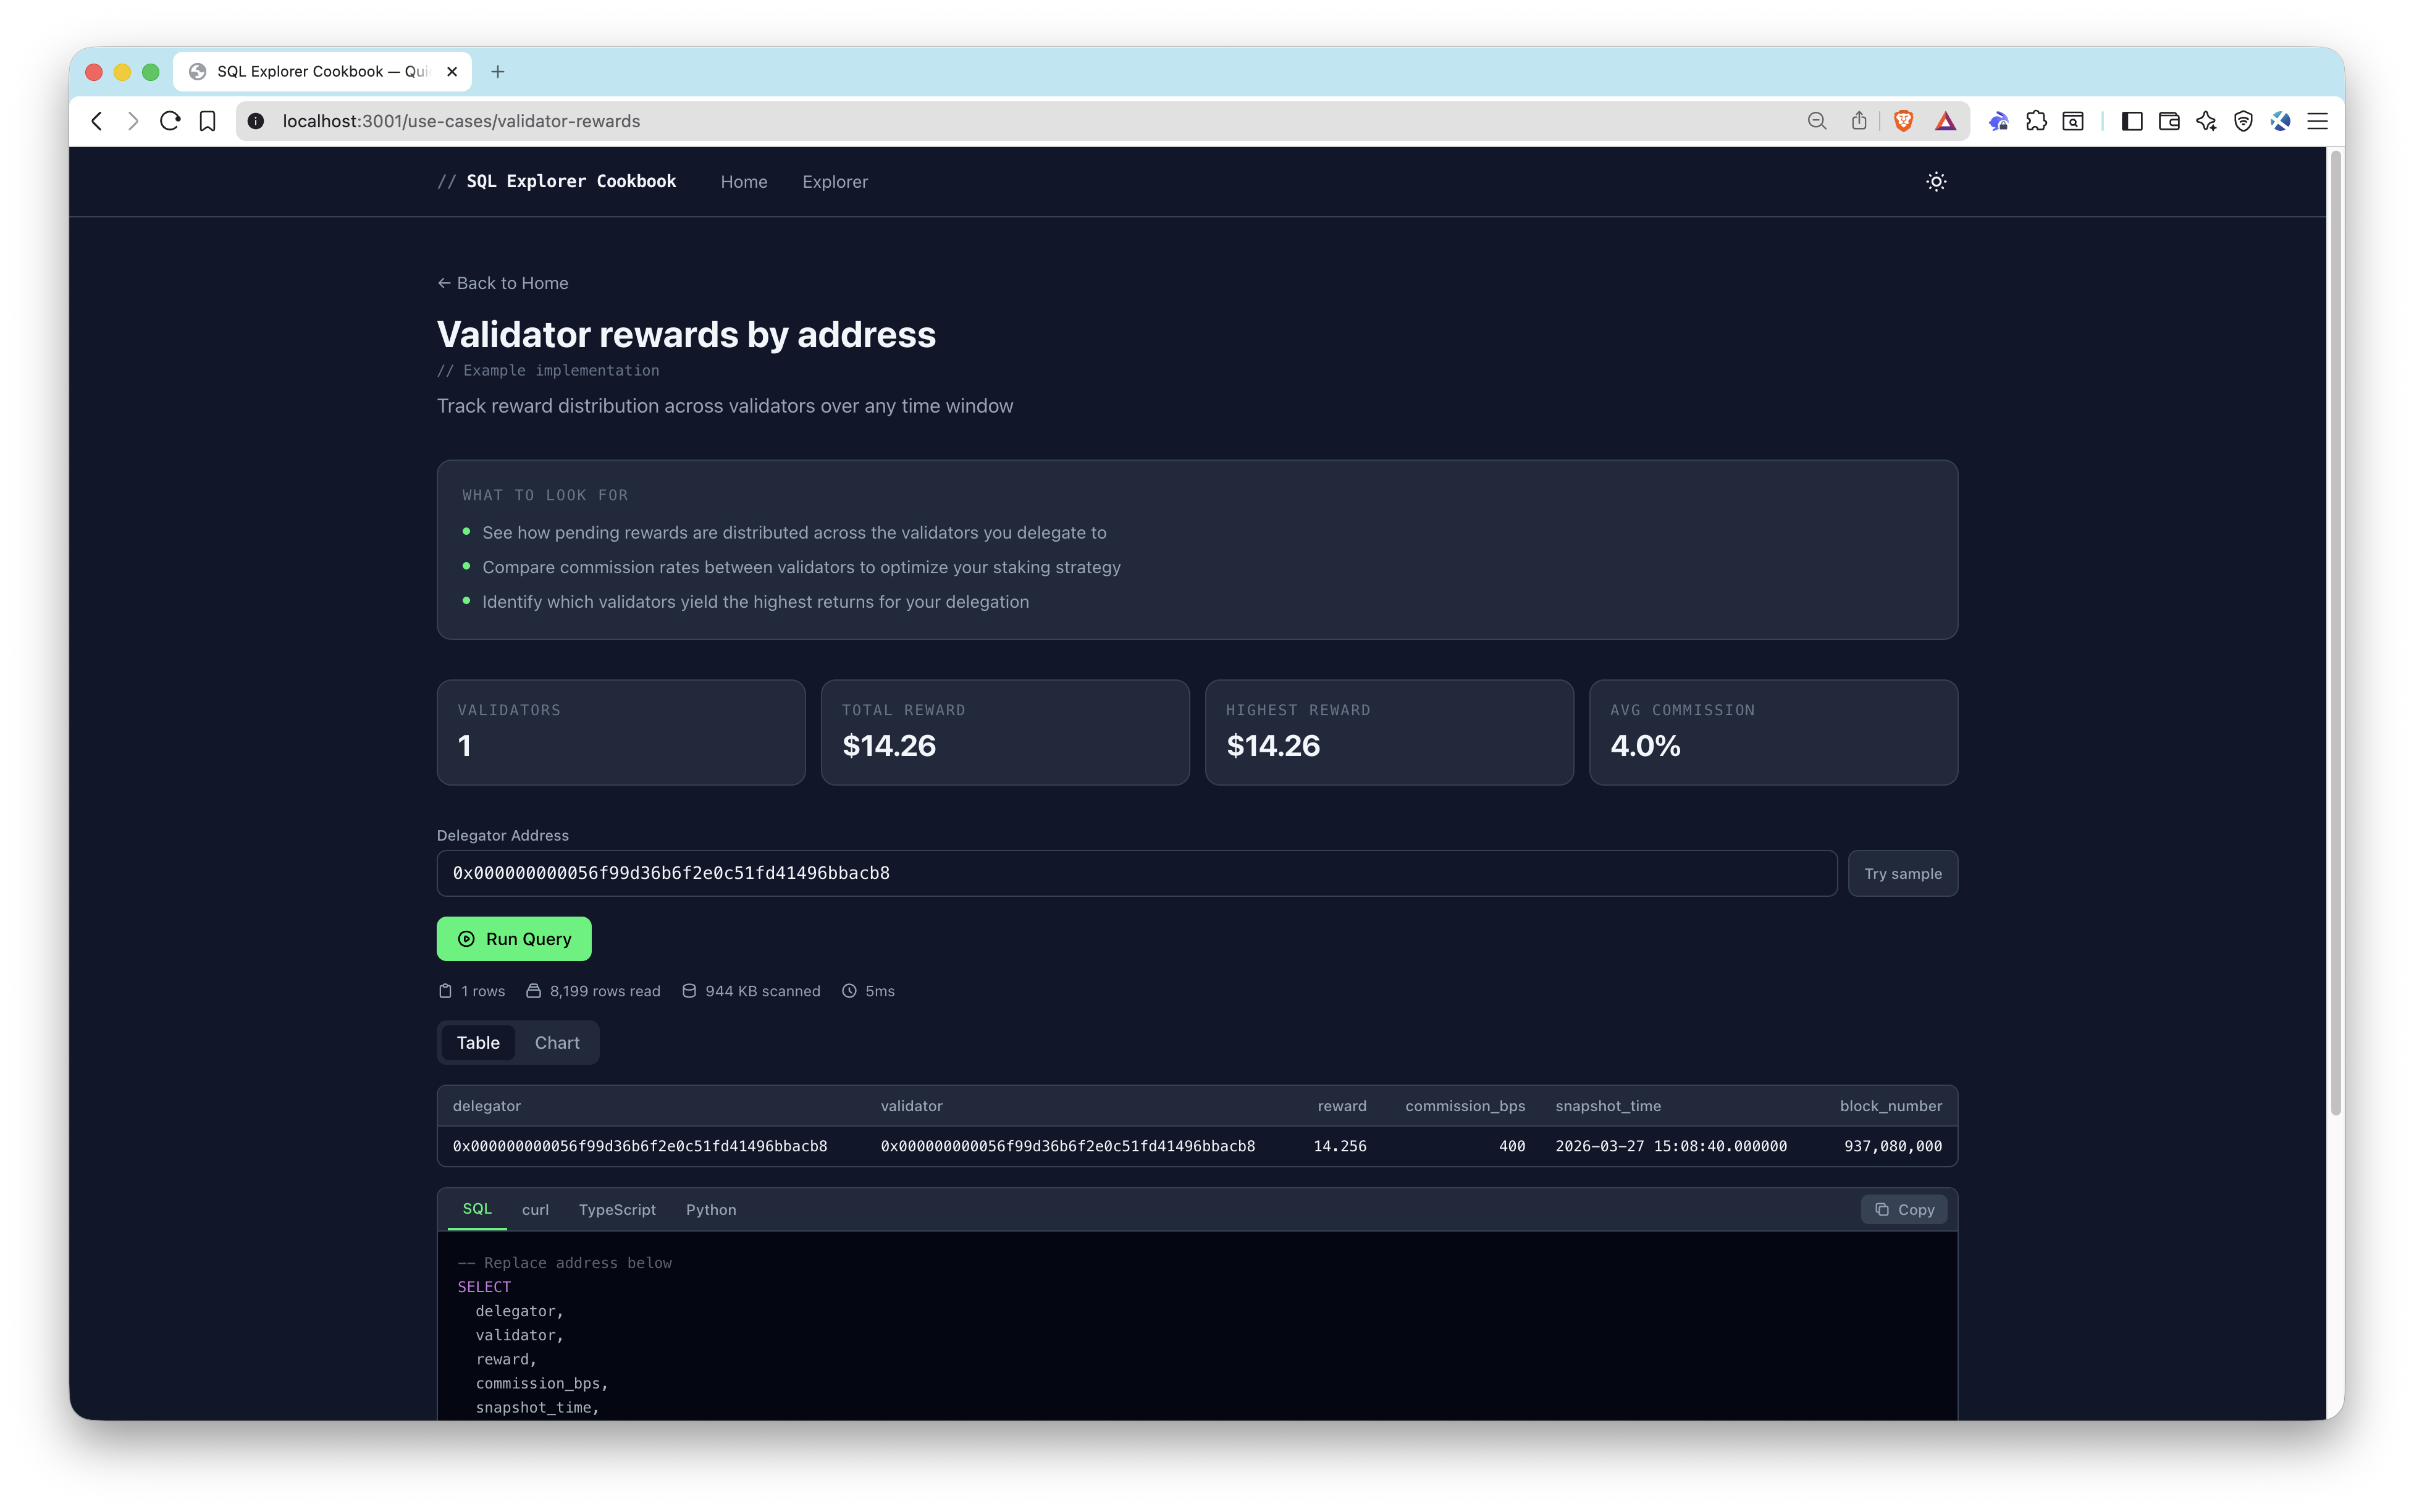This screenshot has height=1512, width=2414.
Task: Open the Brave VPN shield
Action: coord(2243,121)
